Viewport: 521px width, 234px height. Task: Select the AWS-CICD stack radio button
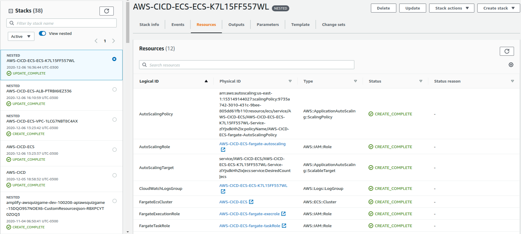(114, 175)
